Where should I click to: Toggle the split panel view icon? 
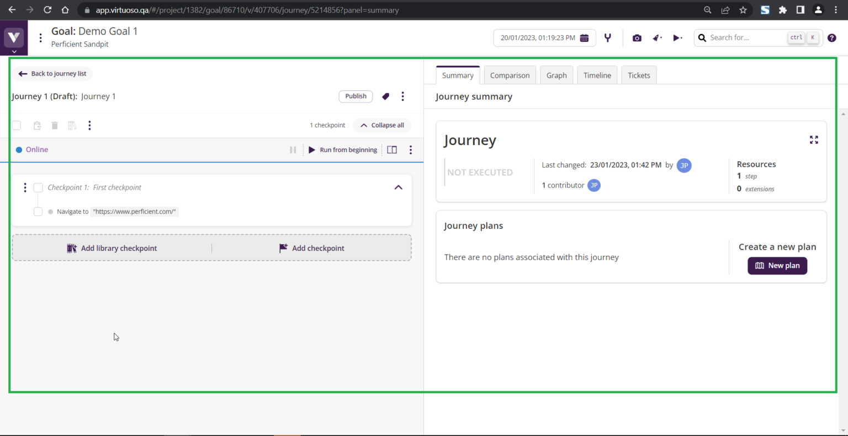point(392,150)
